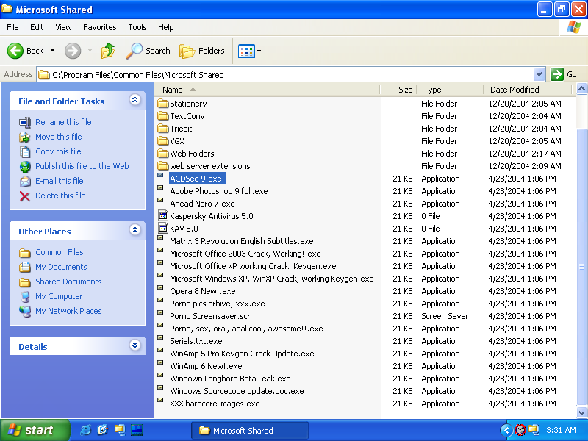Select the VGX folder icon
Viewport: 588px width, 441px height.
point(163,140)
